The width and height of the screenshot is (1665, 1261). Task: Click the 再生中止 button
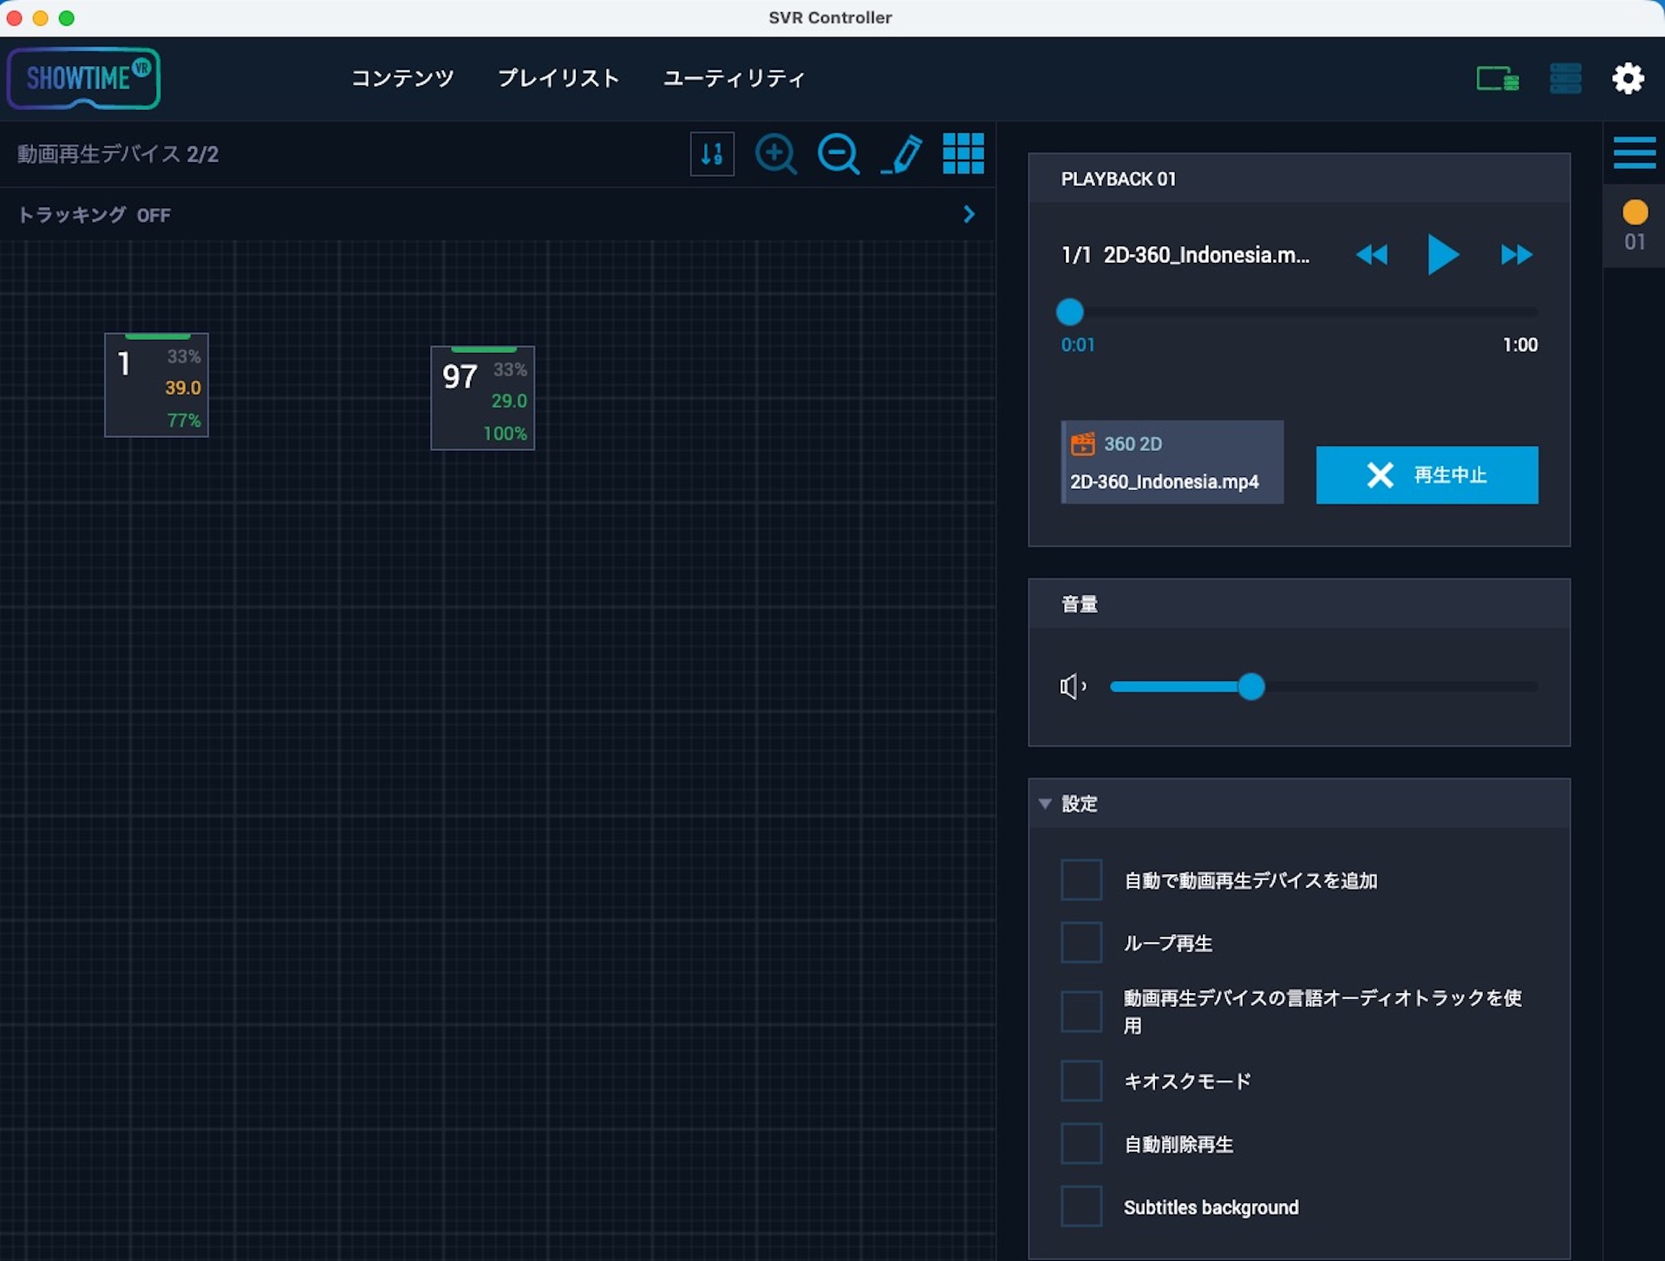coord(1427,474)
